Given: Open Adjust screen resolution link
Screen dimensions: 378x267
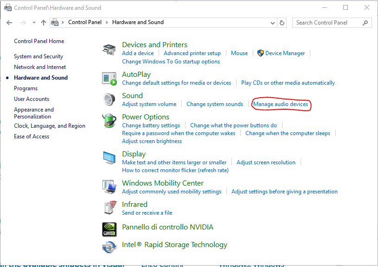Looking at the screenshot, I should (266, 162).
